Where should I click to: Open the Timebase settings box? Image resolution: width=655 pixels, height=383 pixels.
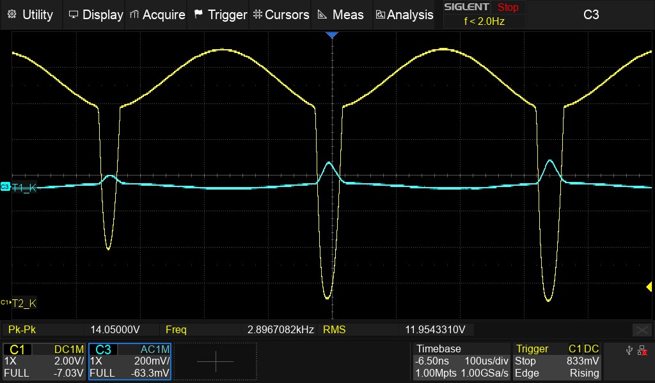461,361
